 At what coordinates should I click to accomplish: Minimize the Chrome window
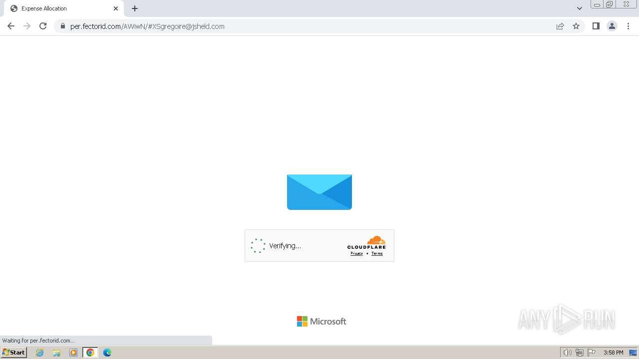(597, 4)
